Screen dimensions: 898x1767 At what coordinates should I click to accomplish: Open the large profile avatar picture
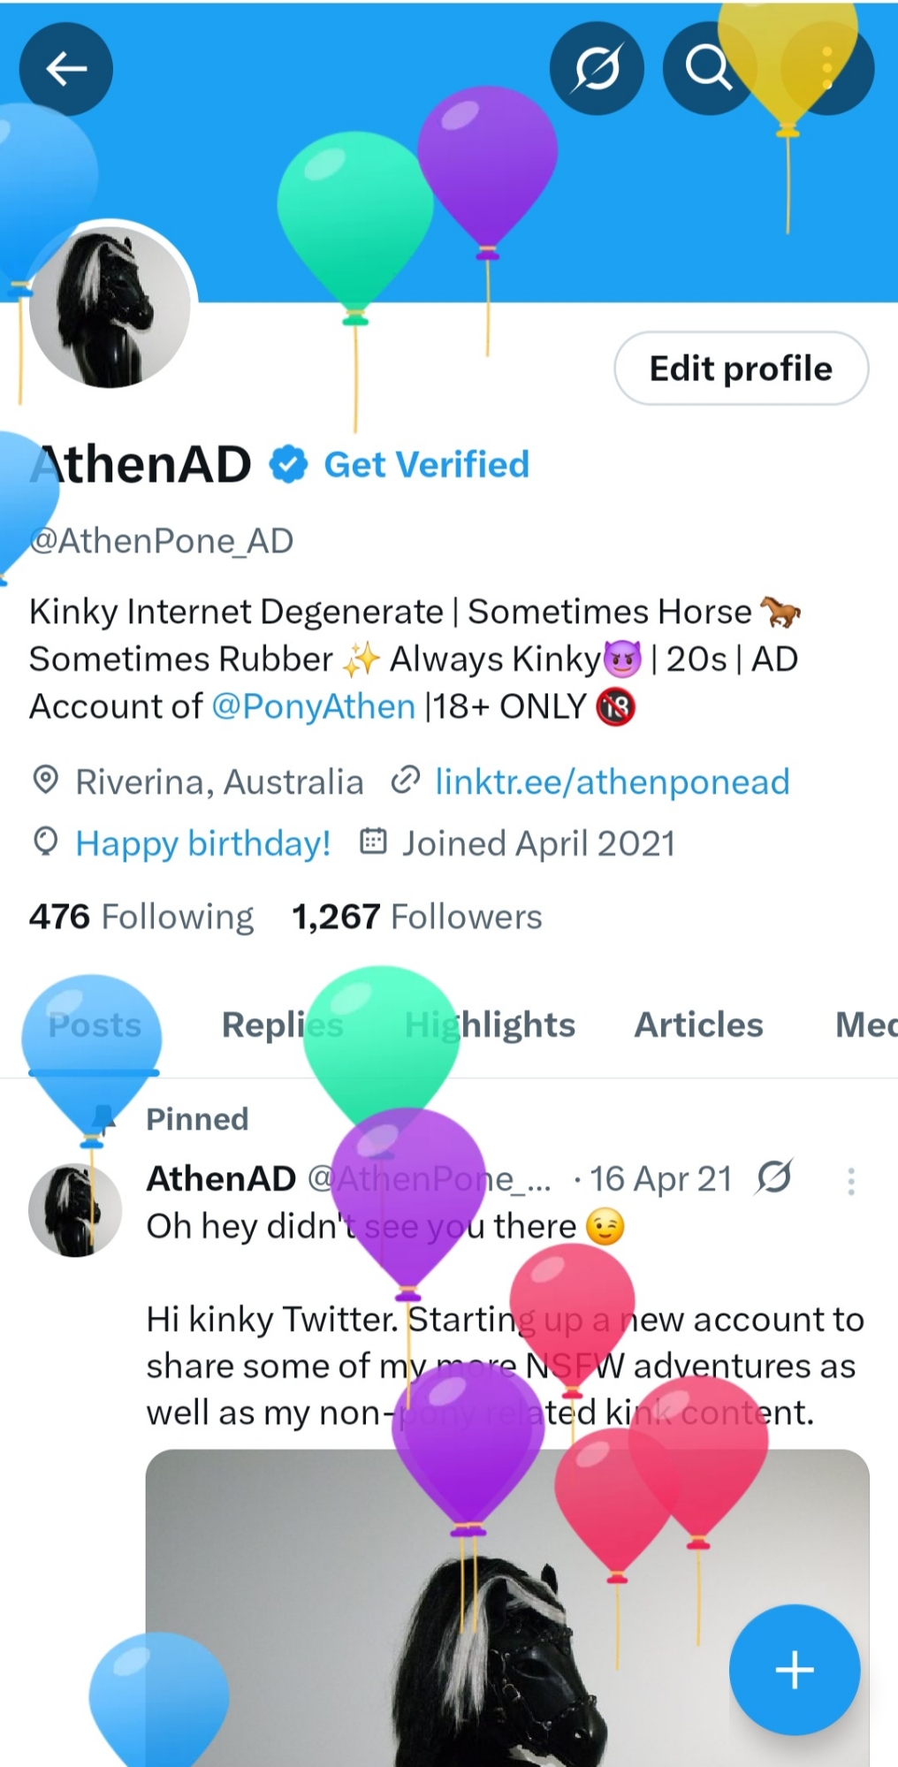pos(110,308)
